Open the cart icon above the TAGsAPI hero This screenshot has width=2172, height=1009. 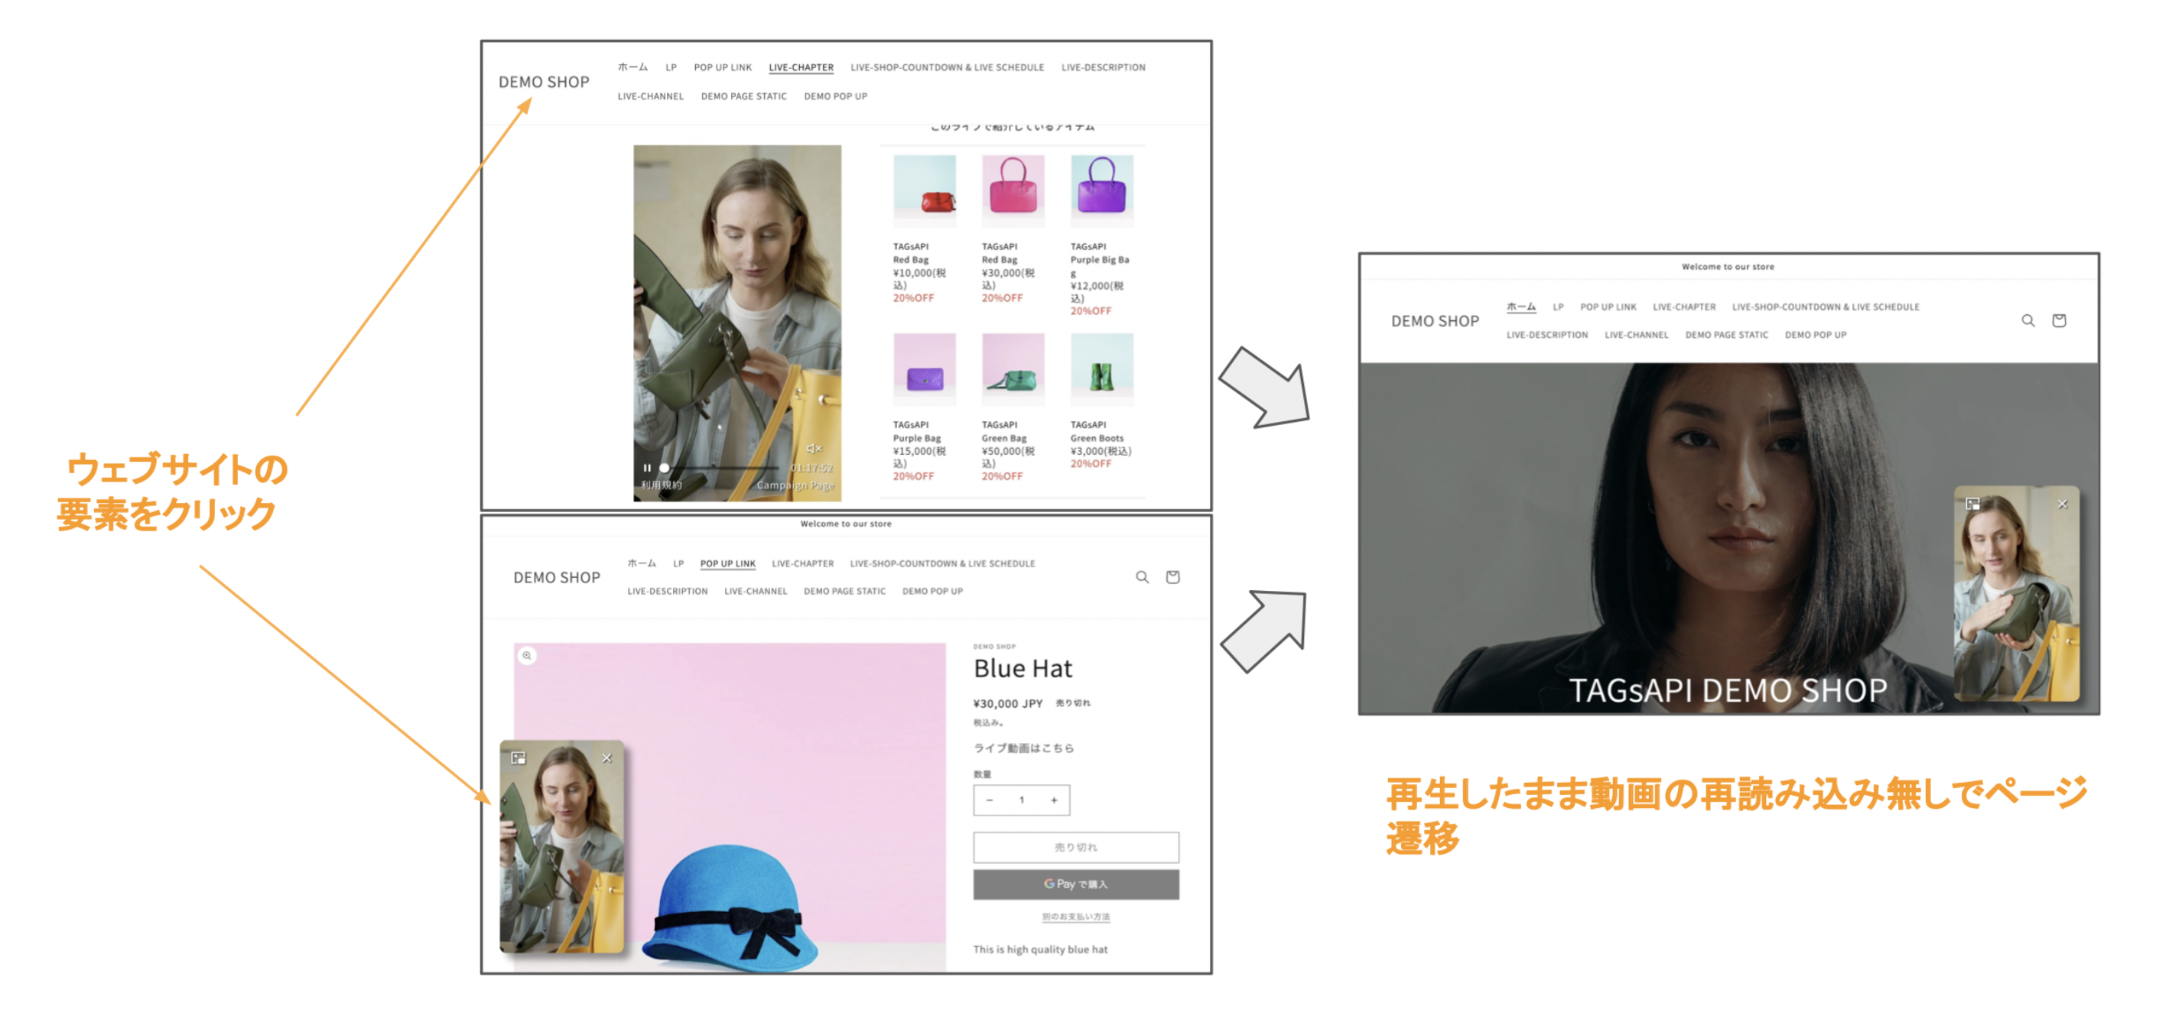point(2058,320)
